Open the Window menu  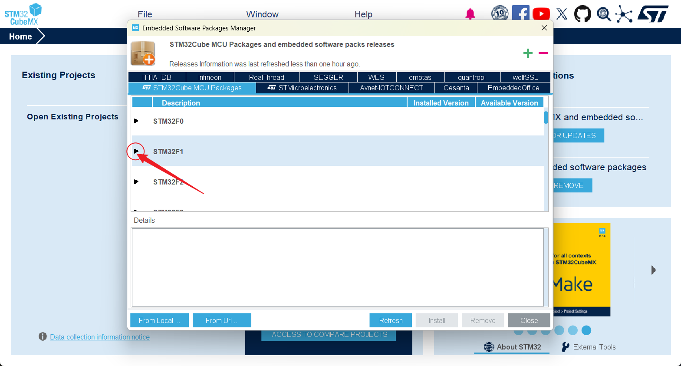[x=262, y=14]
